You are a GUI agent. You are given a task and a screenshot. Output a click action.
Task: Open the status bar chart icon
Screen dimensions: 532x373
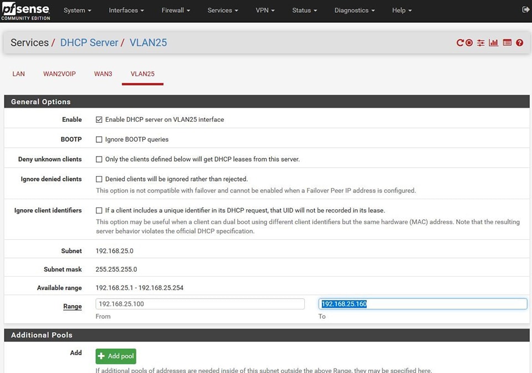click(493, 43)
